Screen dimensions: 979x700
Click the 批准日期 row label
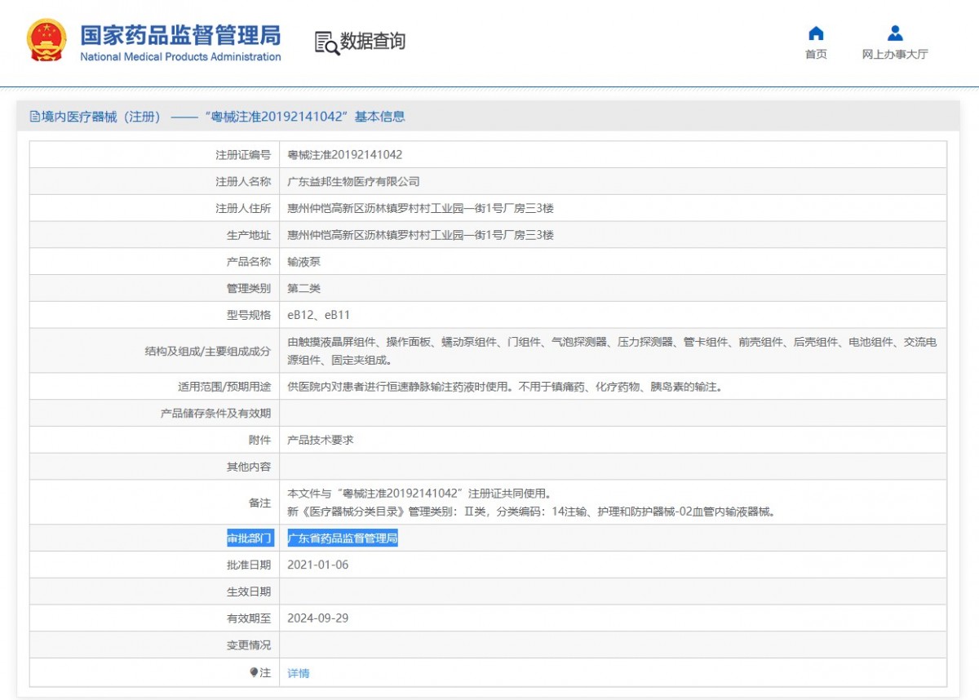coord(249,565)
